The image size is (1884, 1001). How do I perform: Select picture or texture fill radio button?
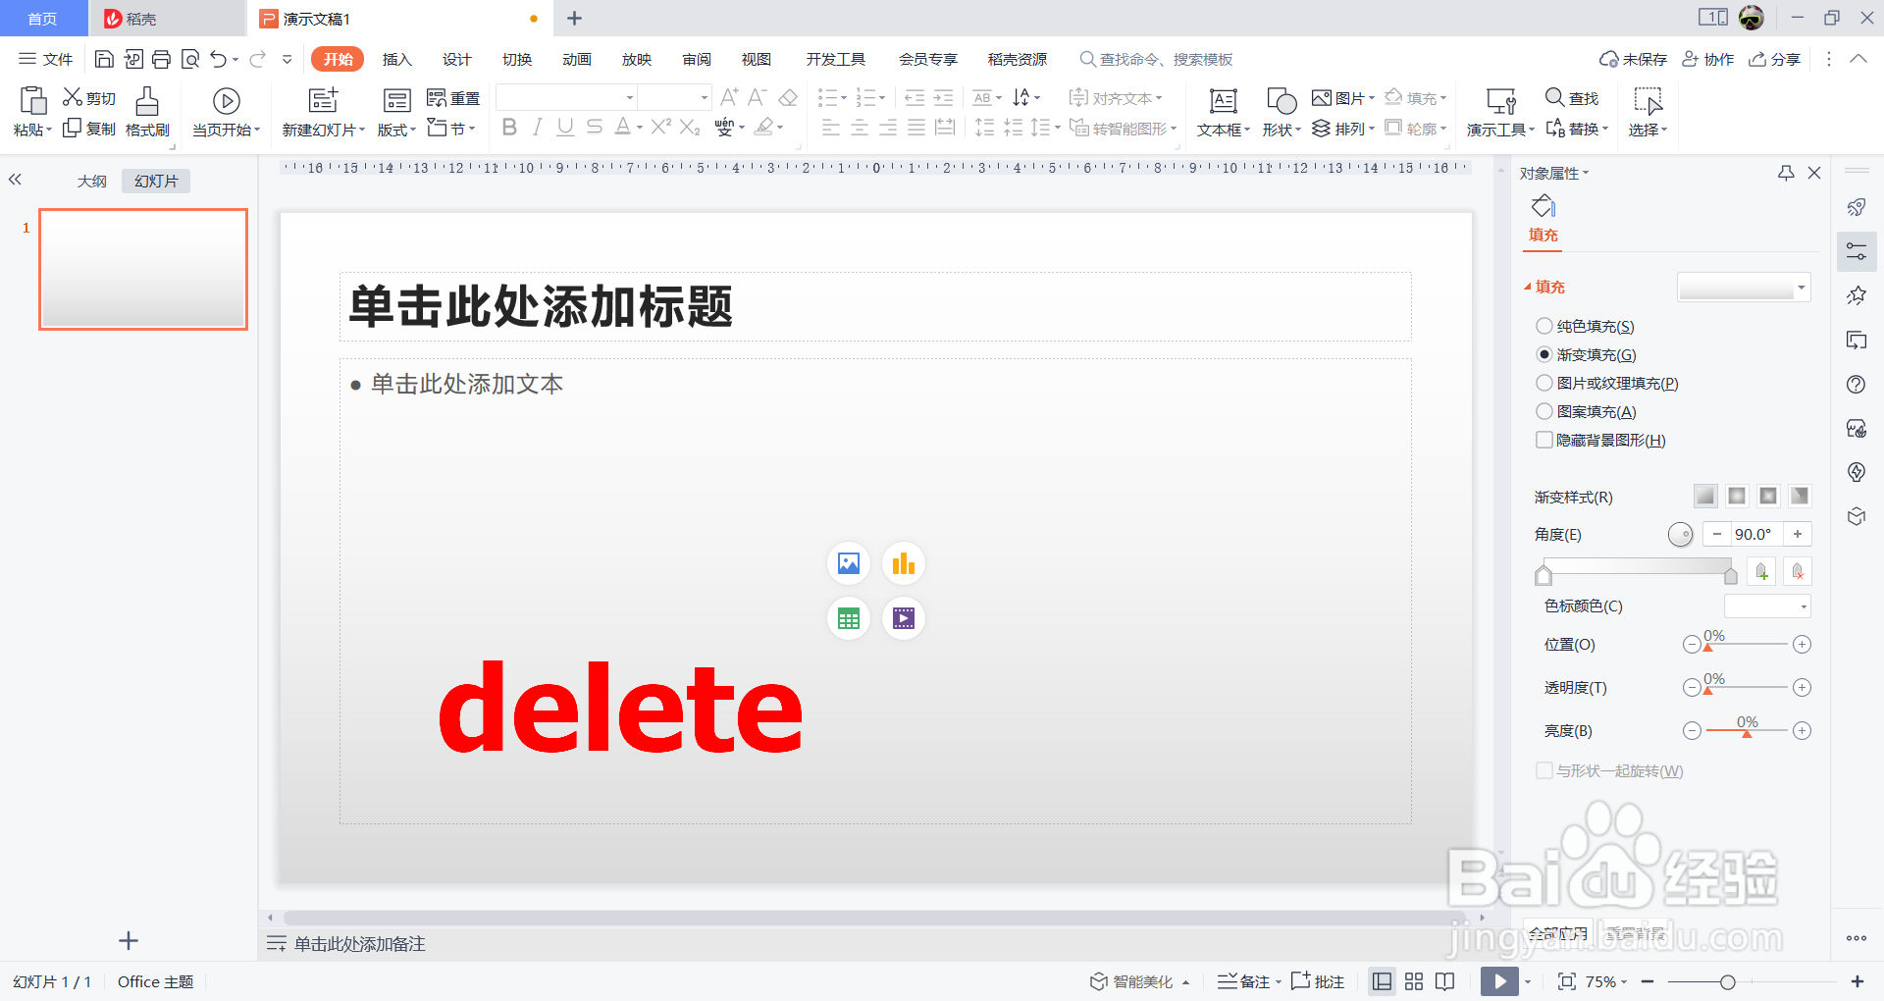point(1544,383)
